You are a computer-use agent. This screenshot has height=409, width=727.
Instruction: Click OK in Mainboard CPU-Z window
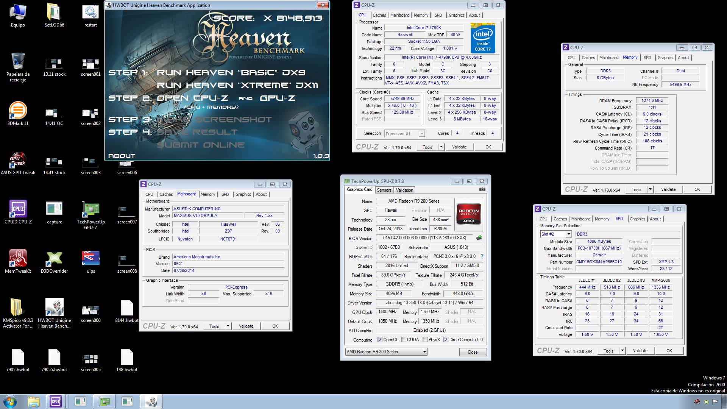pos(275,326)
